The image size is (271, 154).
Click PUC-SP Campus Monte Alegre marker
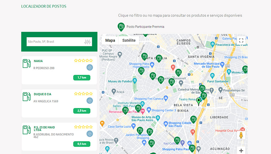(119, 55)
